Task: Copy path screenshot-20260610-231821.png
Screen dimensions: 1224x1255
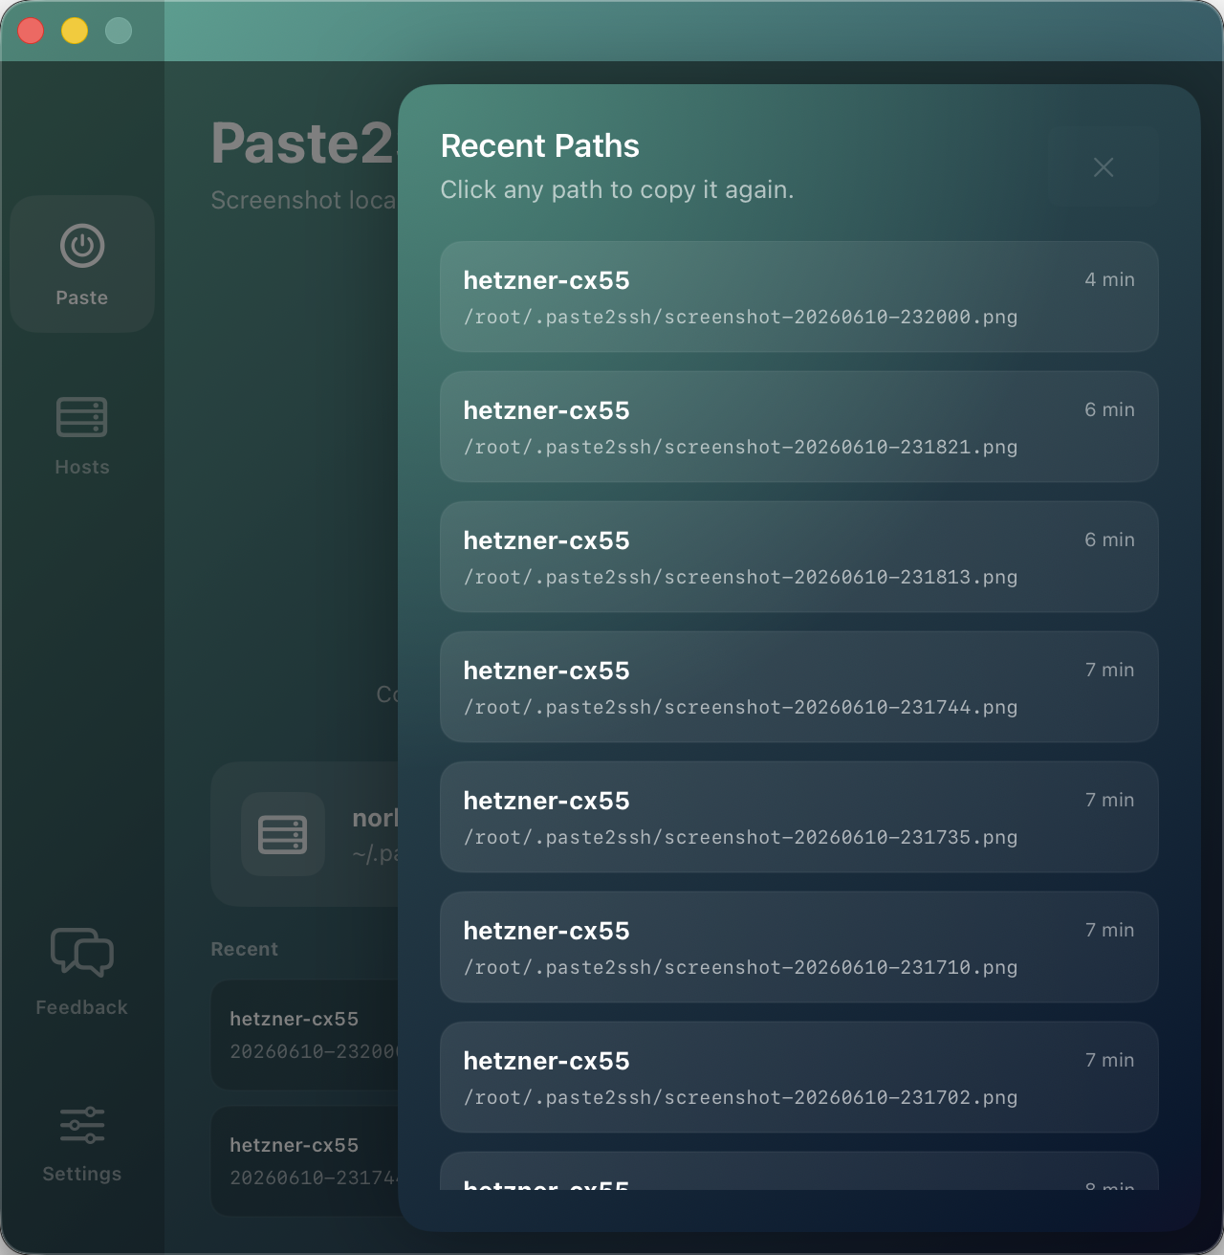Action: 799,427
